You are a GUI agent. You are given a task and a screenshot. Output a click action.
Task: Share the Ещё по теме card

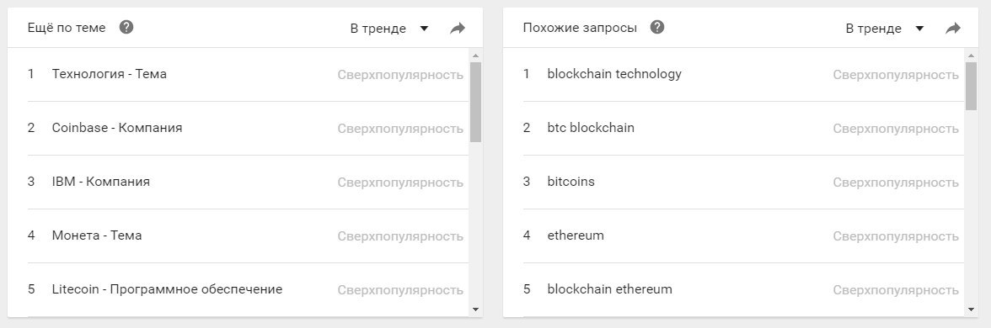[458, 29]
